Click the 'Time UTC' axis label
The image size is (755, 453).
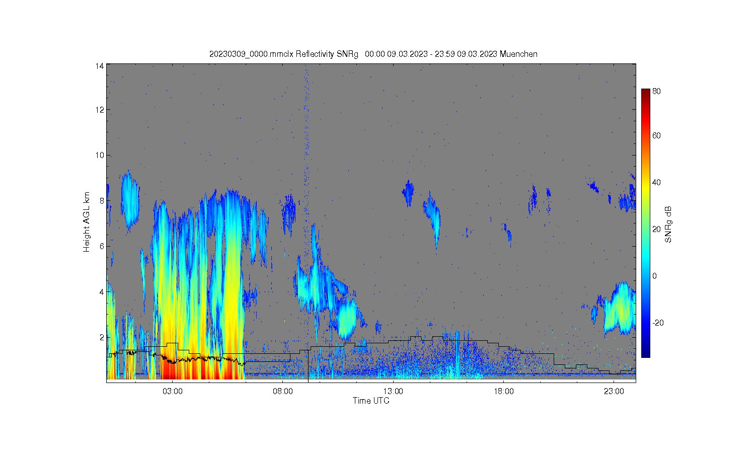(371, 401)
